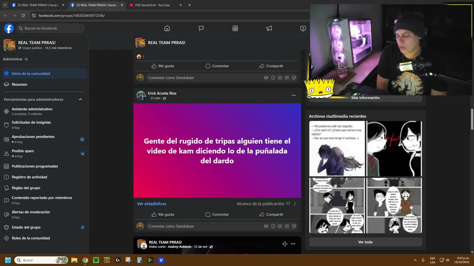Go to the Home feed icon
The height and width of the screenshot is (266, 474).
point(167,28)
